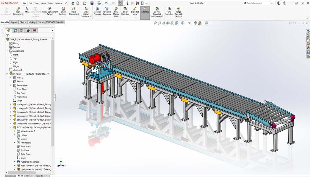Insert a Bill of Materials
This screenshot has height=177, width=310.
125,12
